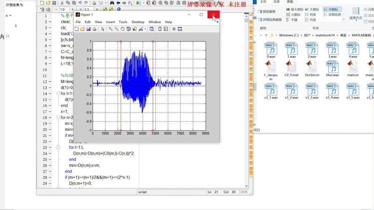Open the 排序方式 sort dropdown
374x210 pixels.
point(356,14)
